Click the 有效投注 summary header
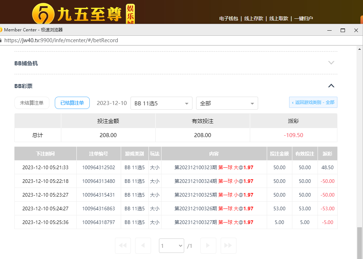Screen dimensions: 363x259 (203, 121)
